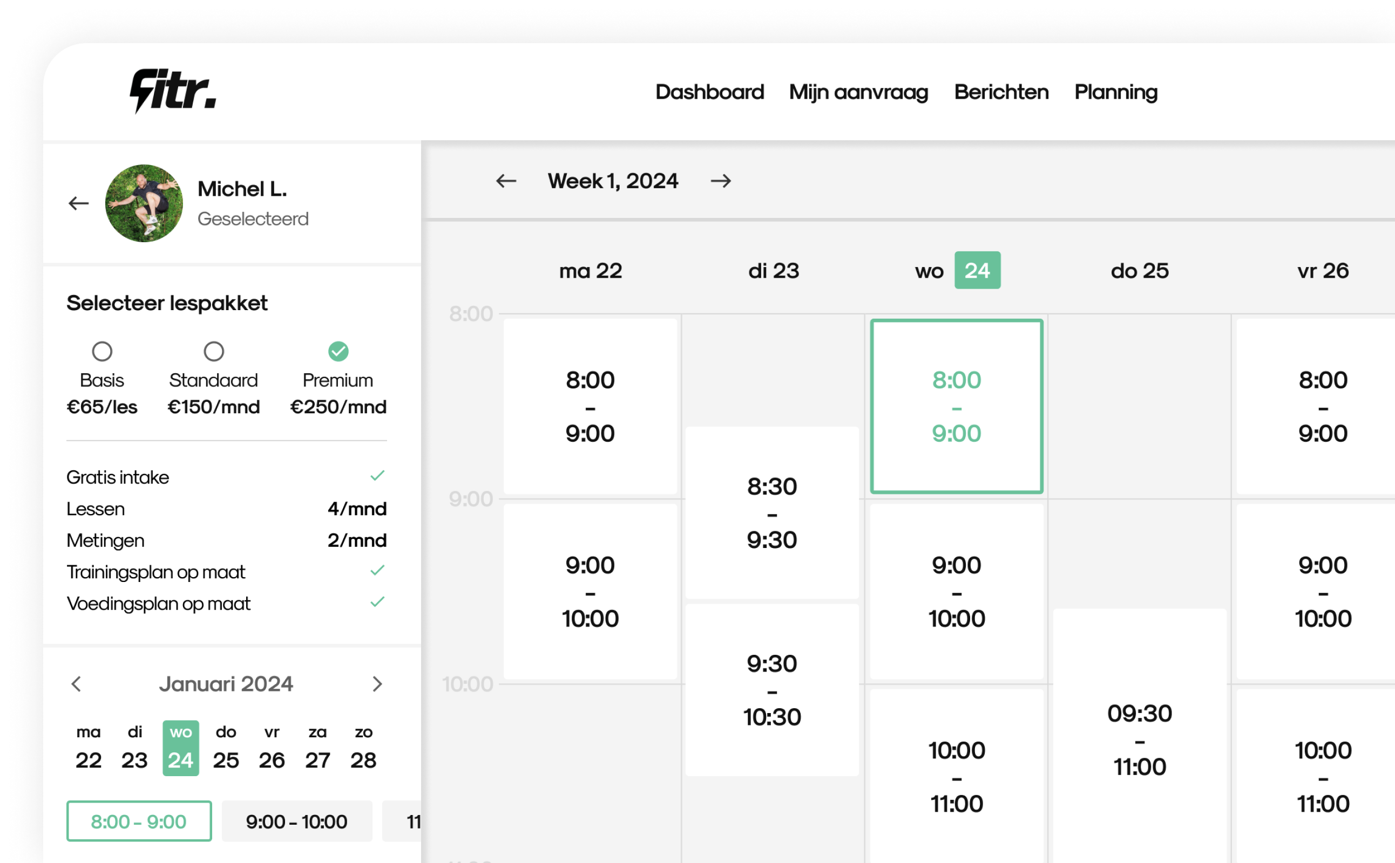Click the Michel L. name
Screen dimensions: 1395x863
click(242, 189)
